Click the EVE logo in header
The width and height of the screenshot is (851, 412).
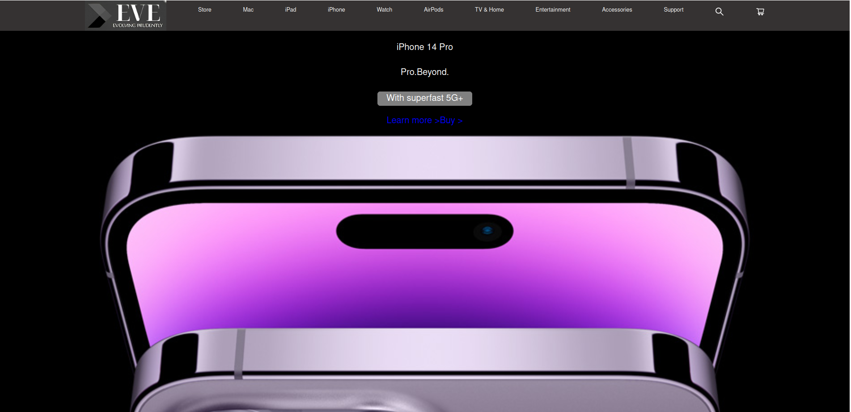point(126,15)
